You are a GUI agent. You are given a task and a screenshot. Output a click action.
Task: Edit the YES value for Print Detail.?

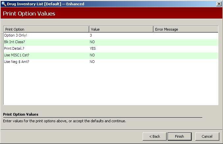pos(93,48)
